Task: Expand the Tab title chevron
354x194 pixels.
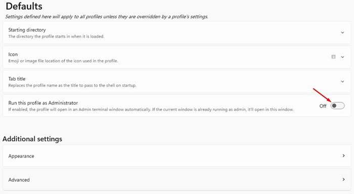Action: pos(342,82)
